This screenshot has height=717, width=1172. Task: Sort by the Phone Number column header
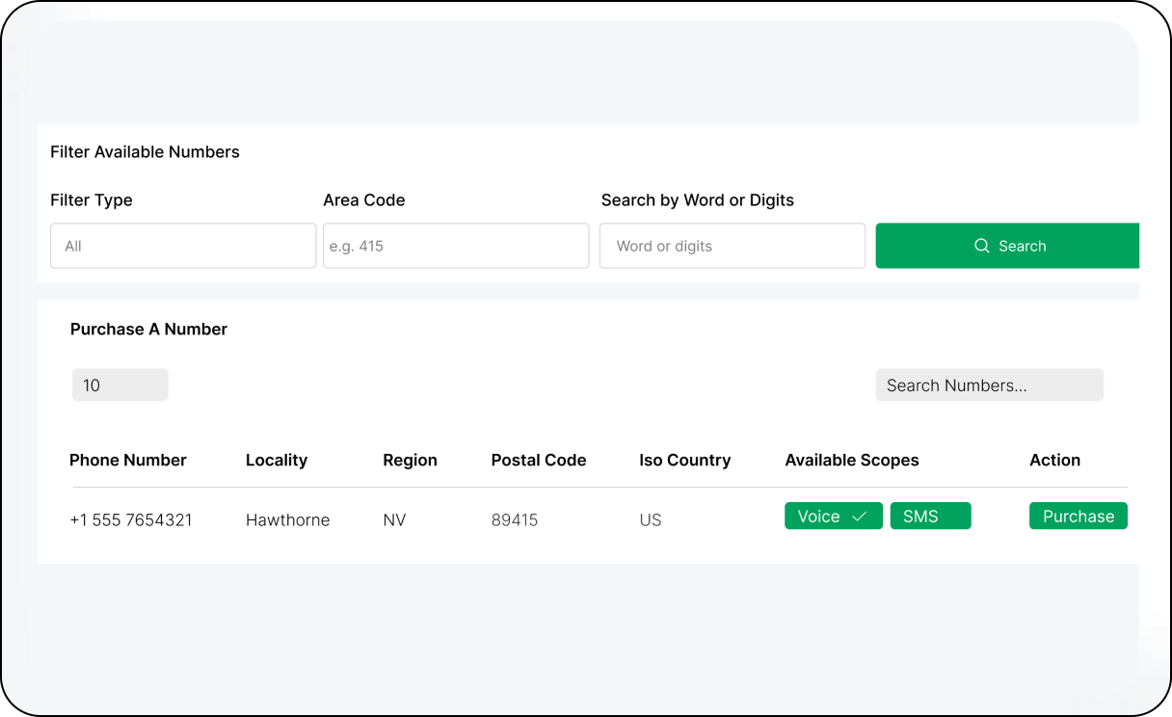(x=128, y=461)
